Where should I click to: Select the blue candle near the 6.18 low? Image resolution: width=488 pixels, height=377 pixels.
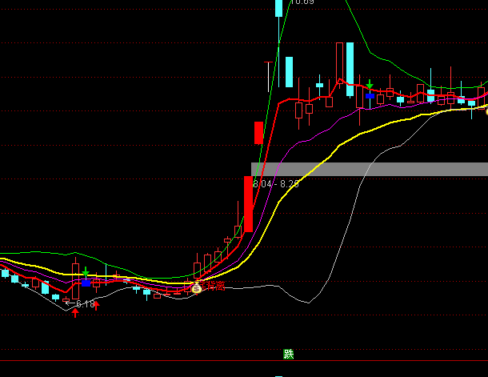(86, 283)
